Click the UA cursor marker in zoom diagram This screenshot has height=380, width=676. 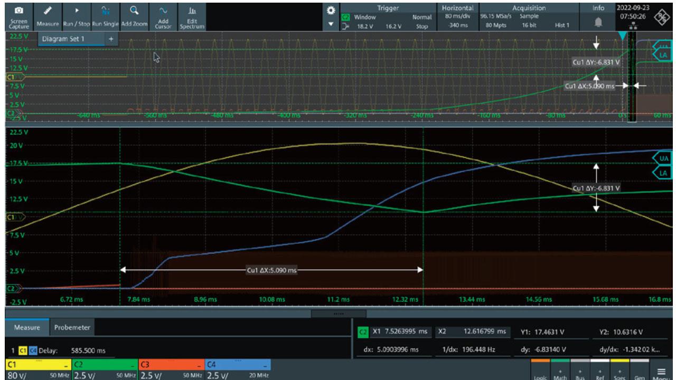[663, 157]
